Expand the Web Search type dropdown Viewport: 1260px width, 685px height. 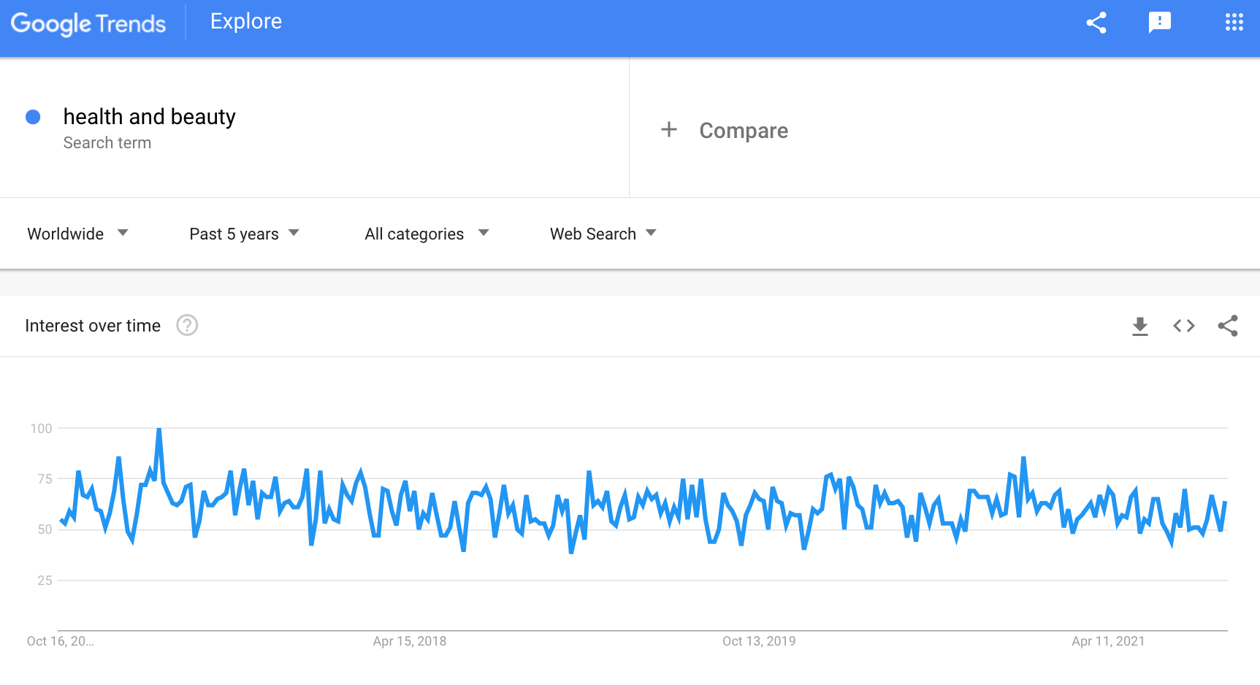(603, 234)
